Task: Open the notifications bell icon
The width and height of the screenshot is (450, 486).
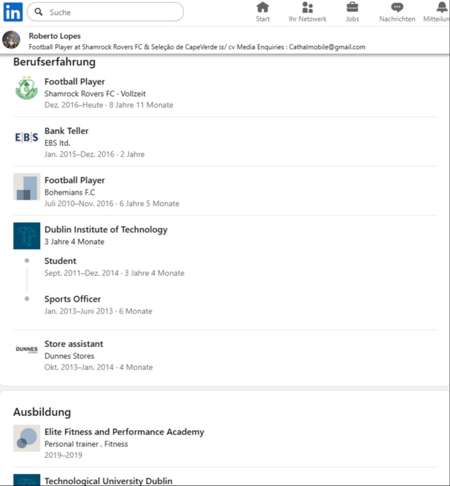Action: 441,7
